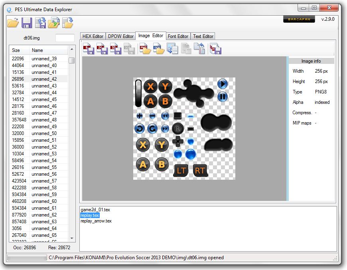Select the unnamed_42 entry
Image resolution: width=347 pixels, height=270 pixels.
pyautogui.click(x=39, y=79)
